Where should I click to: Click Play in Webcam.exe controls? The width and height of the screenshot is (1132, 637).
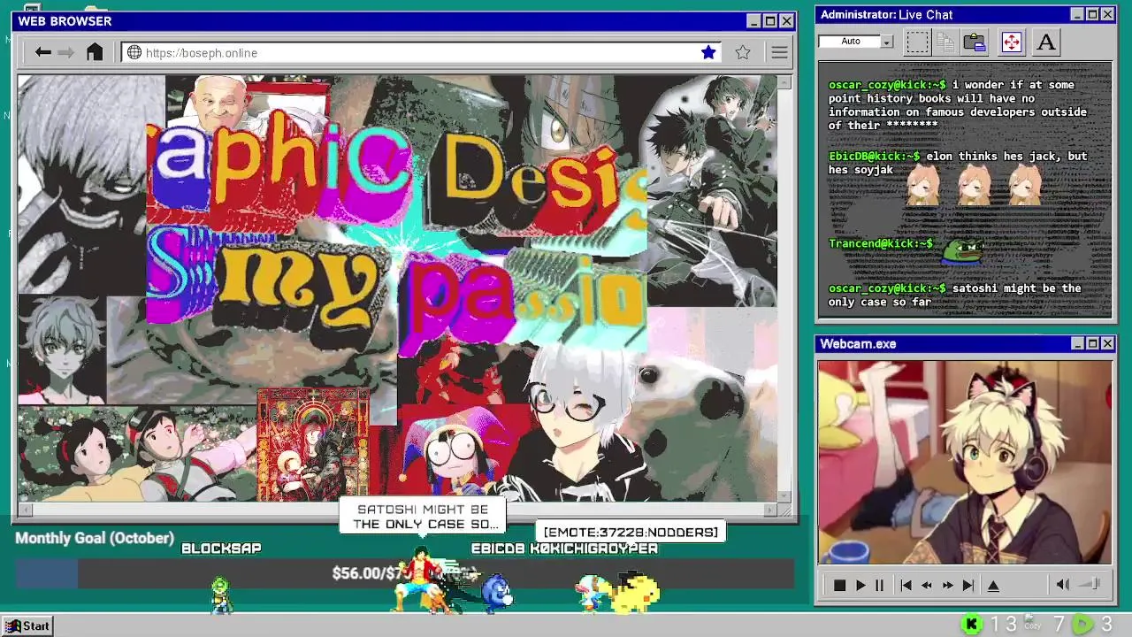coord(860,585)
